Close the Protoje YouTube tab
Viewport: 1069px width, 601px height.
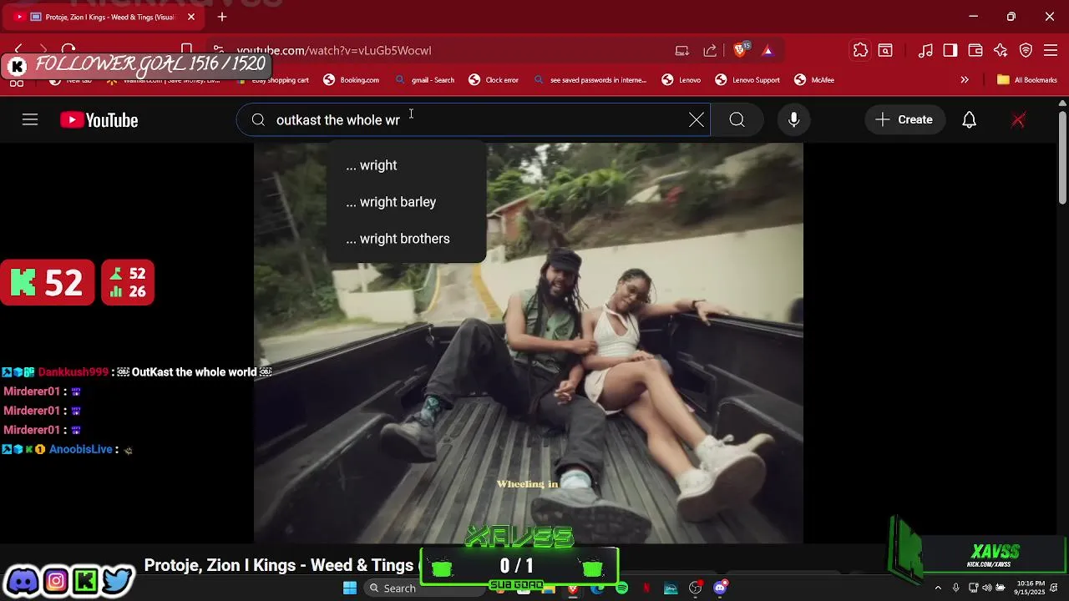191,17
